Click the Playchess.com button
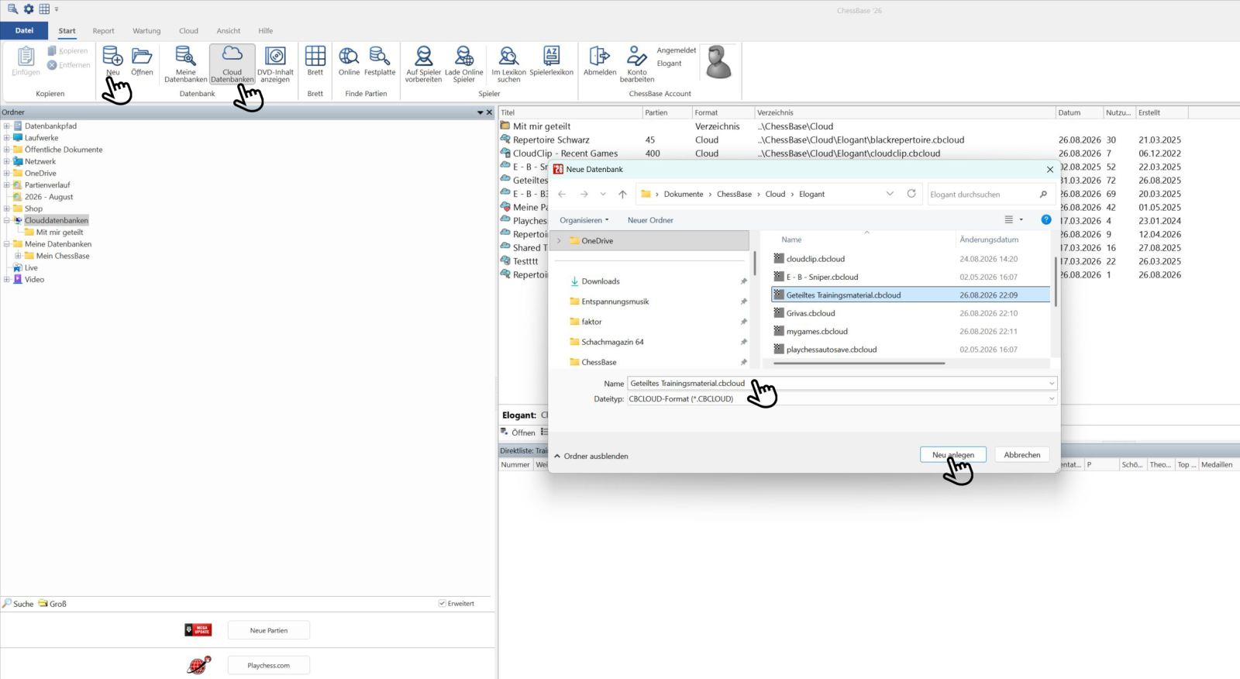1240x679 pixels. pyautogui.click(x=269, y=665)
